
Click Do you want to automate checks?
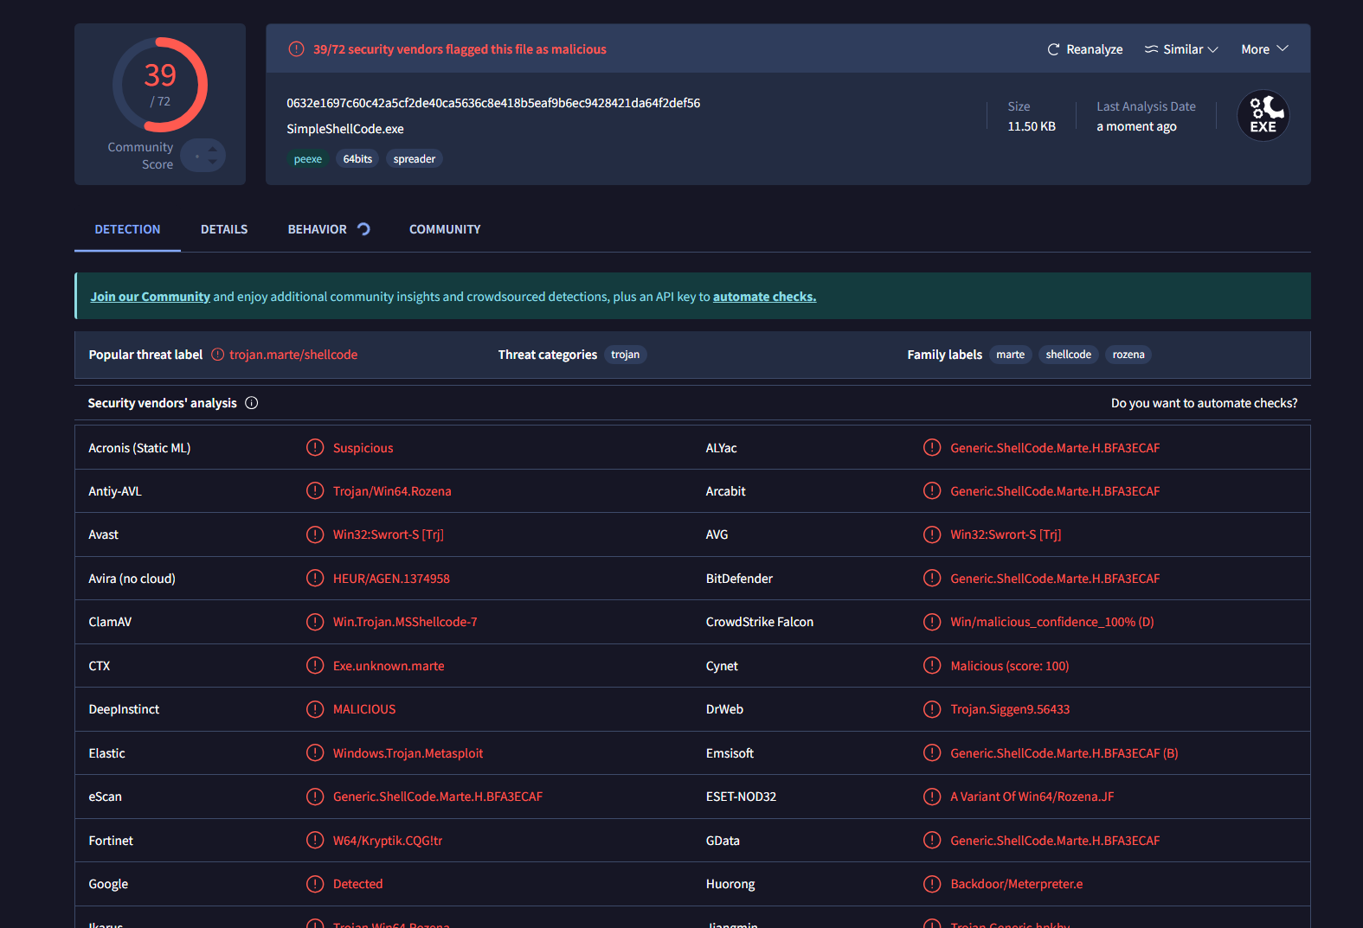tap(1204, 403)
